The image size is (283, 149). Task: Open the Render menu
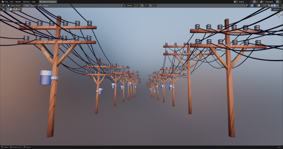[x=18, y=2]
